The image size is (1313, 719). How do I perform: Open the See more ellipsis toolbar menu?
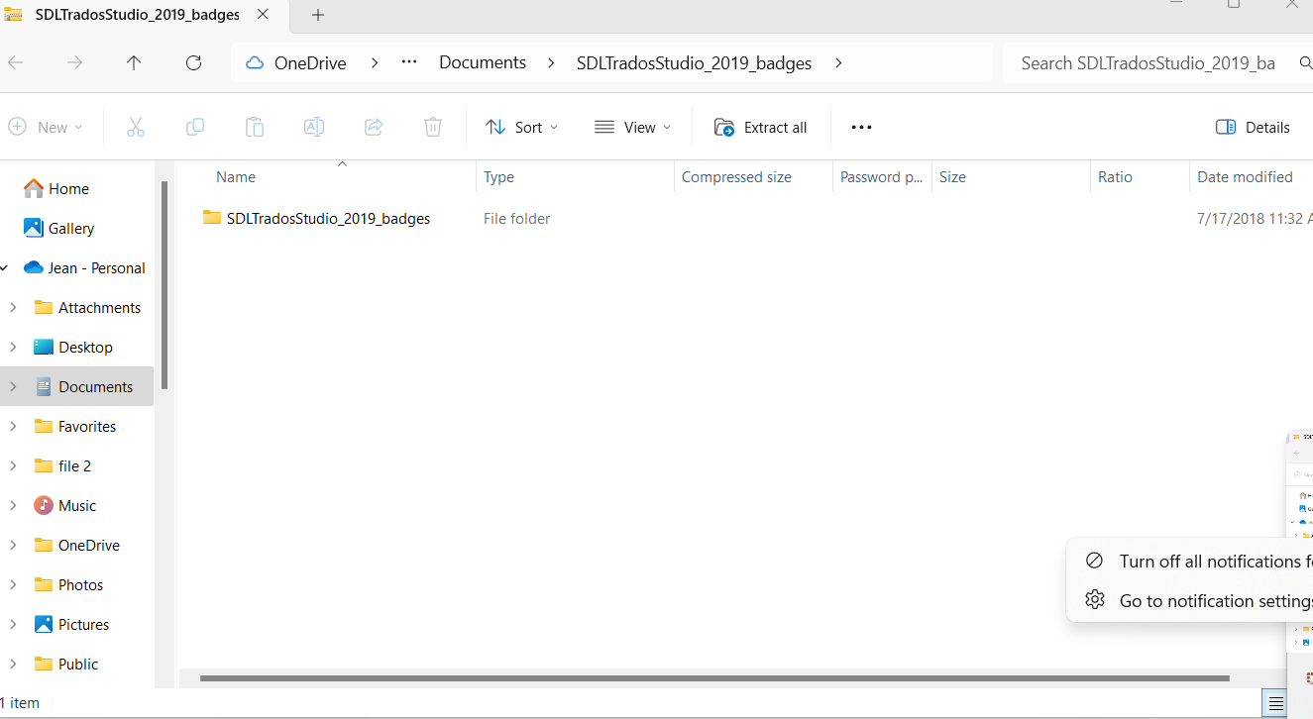pos(861,127)
